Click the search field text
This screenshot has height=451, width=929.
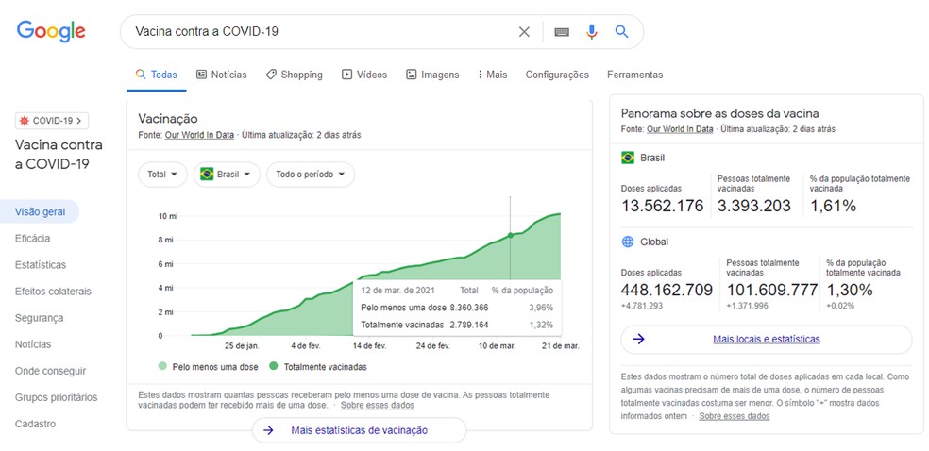click(x=207, y=31)
